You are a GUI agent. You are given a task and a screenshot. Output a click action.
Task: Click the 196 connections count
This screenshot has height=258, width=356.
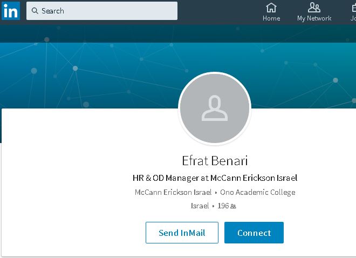coord(223,206)
